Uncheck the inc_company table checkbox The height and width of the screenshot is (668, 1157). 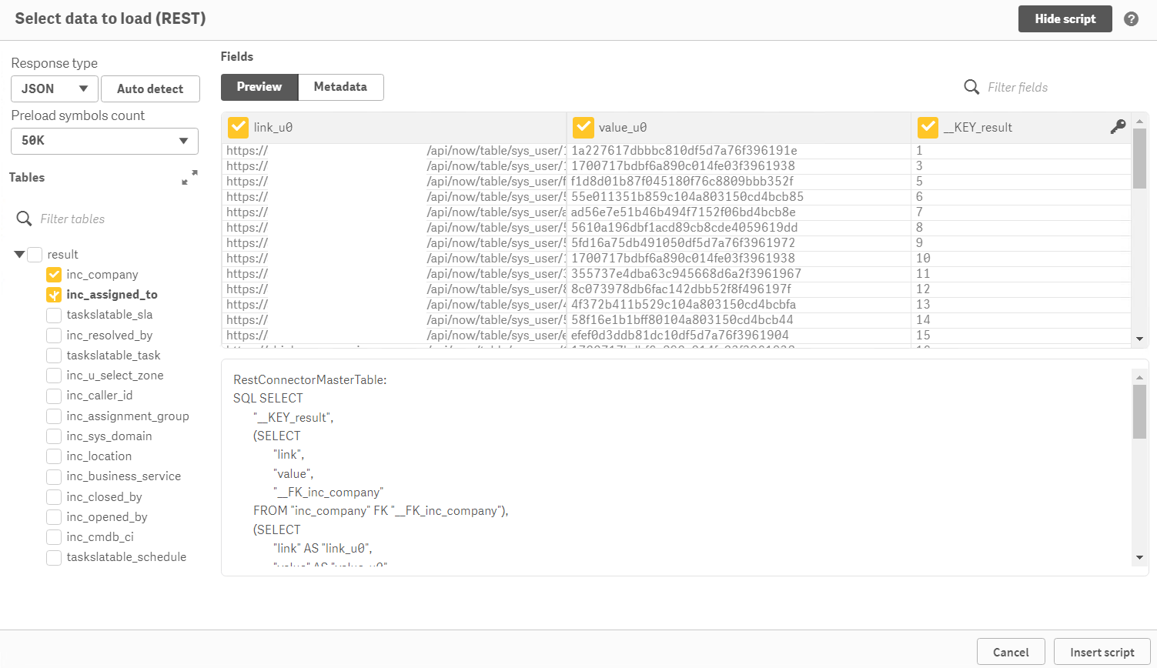(x=54, y=275)
